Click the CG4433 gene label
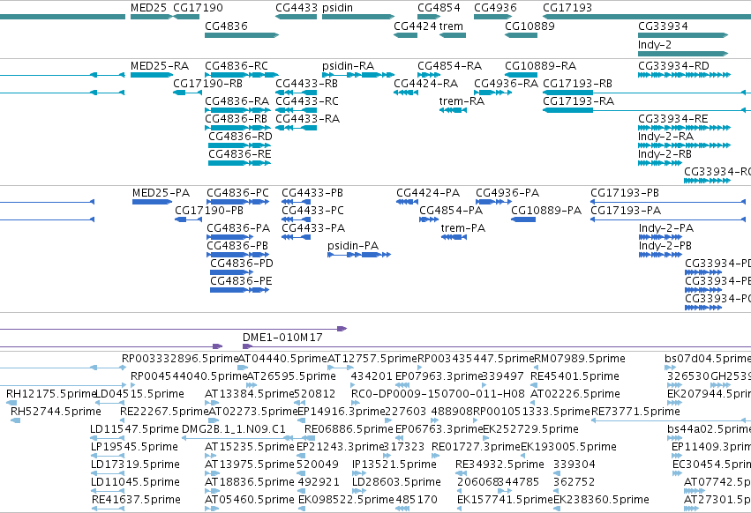Screen dimensions: 751x513 [296, 8]
